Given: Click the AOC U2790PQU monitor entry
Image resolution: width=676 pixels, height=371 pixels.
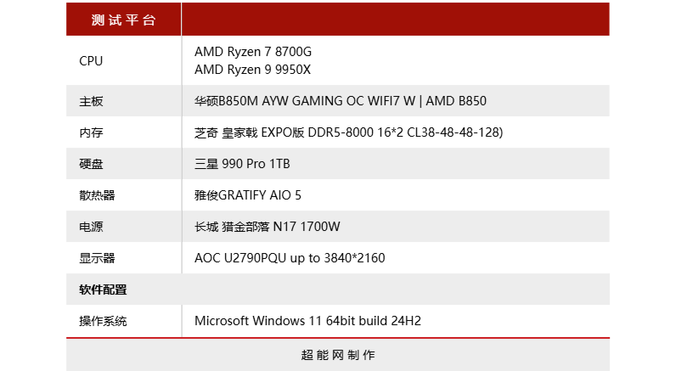Looking at the screenshot, I should (289, 258).
